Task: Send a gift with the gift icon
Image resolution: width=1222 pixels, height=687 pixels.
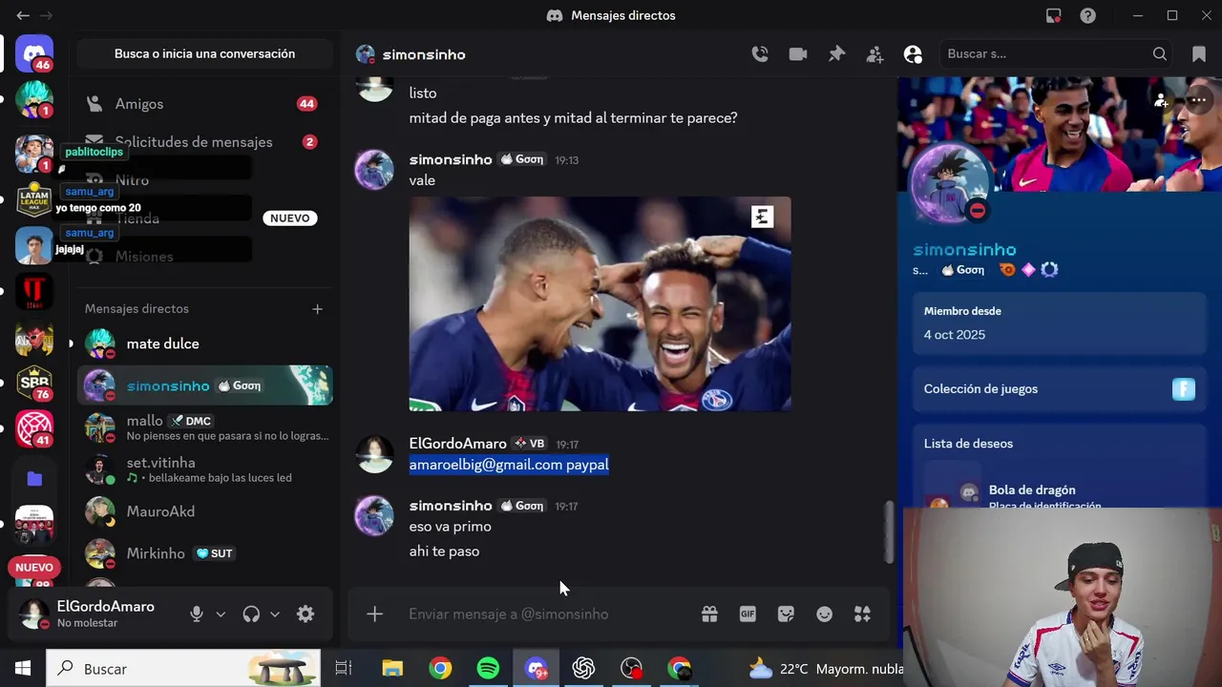Action: (709, 614)
